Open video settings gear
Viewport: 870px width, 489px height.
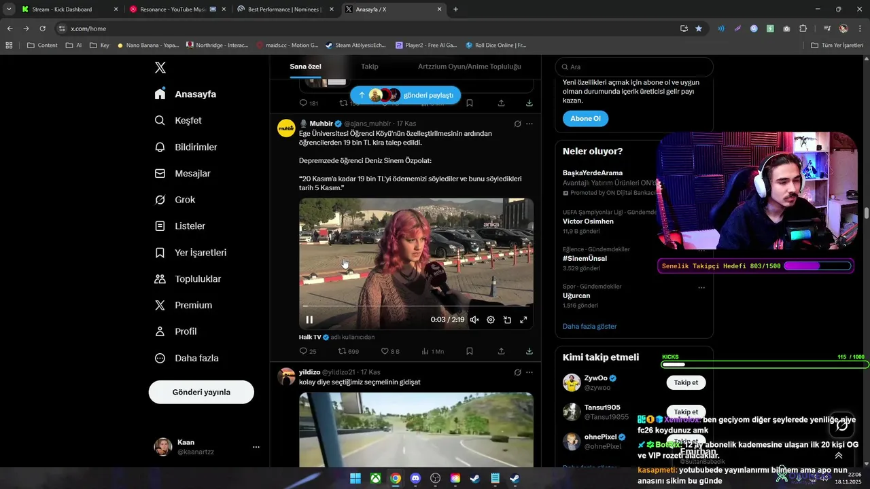point(491,320)
